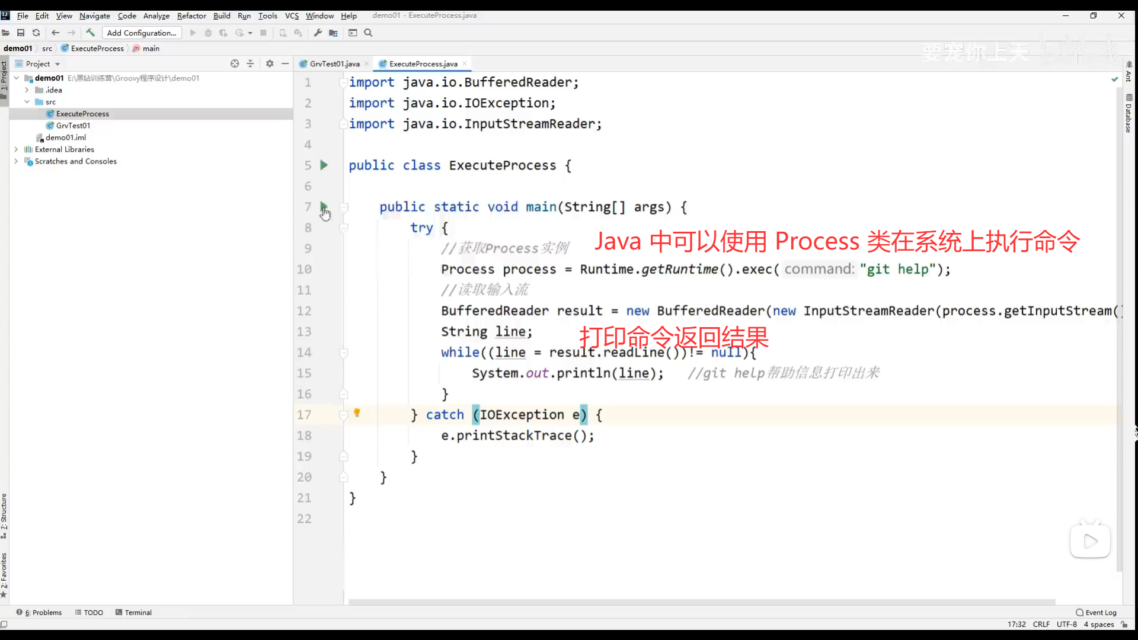Click the Collapse All icon in Project panel
This screenshot has height=640, width=1138.
pos(250,63)
